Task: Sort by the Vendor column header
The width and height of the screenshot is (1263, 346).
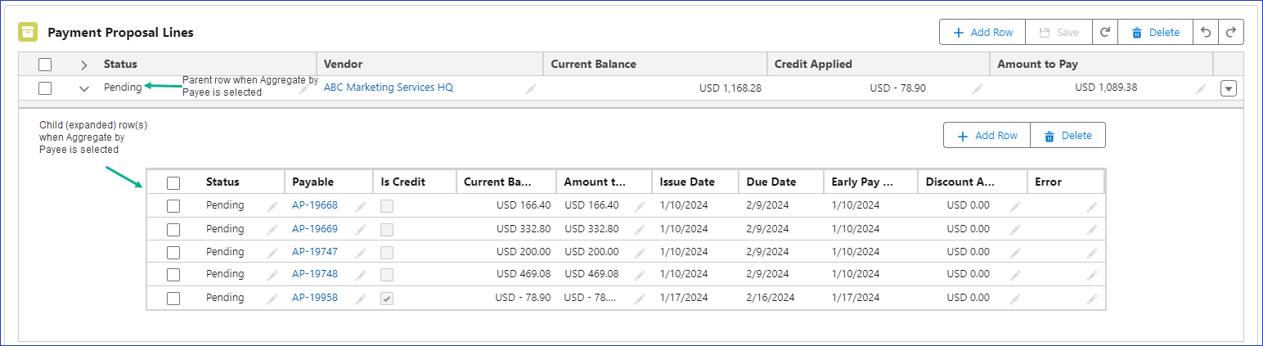Action: tap(344, 64)
